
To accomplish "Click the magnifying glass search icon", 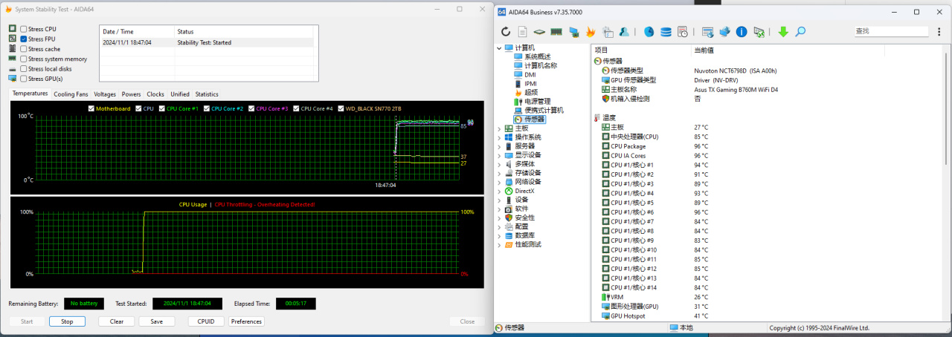I will (x=800, y=32).
